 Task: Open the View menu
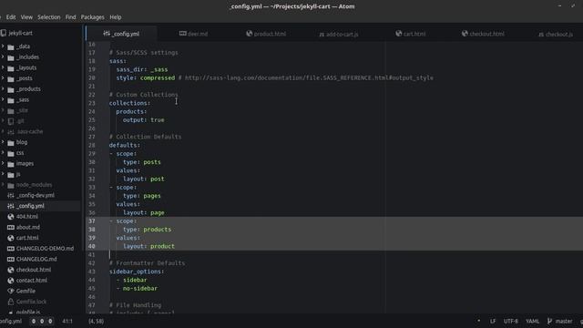point(26,17)
